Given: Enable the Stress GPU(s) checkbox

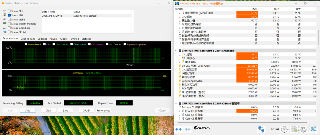Looking at the screenshot, I should 9,32.
